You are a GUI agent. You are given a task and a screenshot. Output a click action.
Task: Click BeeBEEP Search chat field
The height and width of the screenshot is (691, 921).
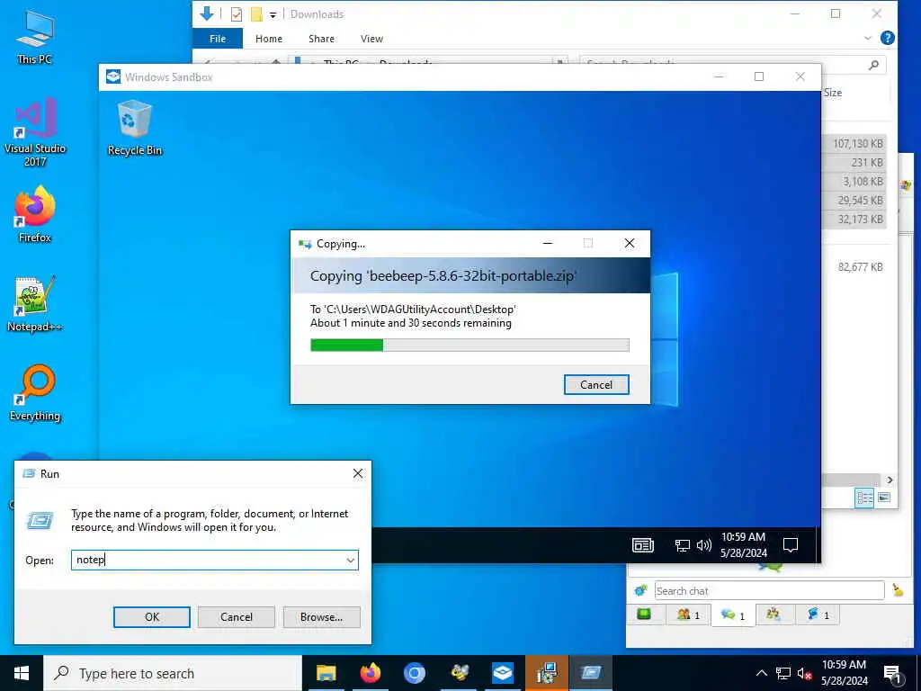pos(770,590)
